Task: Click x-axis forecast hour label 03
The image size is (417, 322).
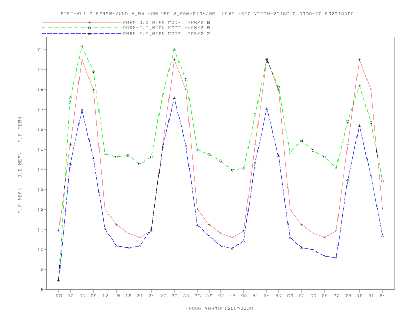Action: pyautogui.click(x=70, y=296)
